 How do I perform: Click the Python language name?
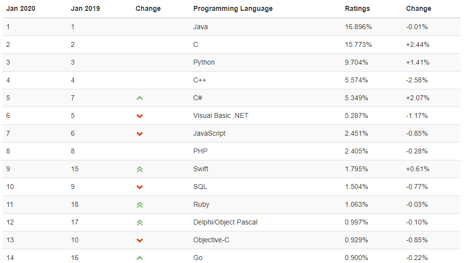coord(204,62)
